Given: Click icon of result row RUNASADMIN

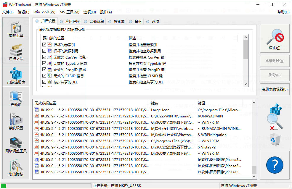Looking at the screenshot, I should click(x=36, y=116).
